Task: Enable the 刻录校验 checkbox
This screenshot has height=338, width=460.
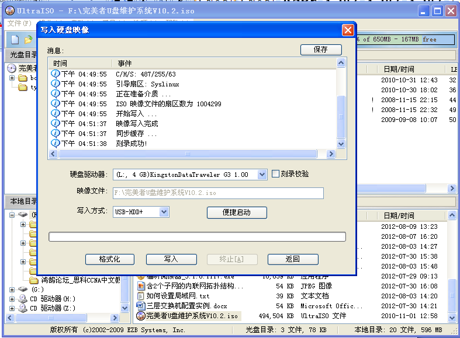Action: click(x=275, y=174)
